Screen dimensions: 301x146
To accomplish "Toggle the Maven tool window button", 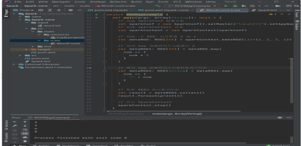I will [x=297, y=13].
